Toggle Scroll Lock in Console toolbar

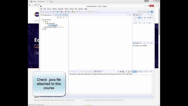pyautogui.click(x=129, y=72)
